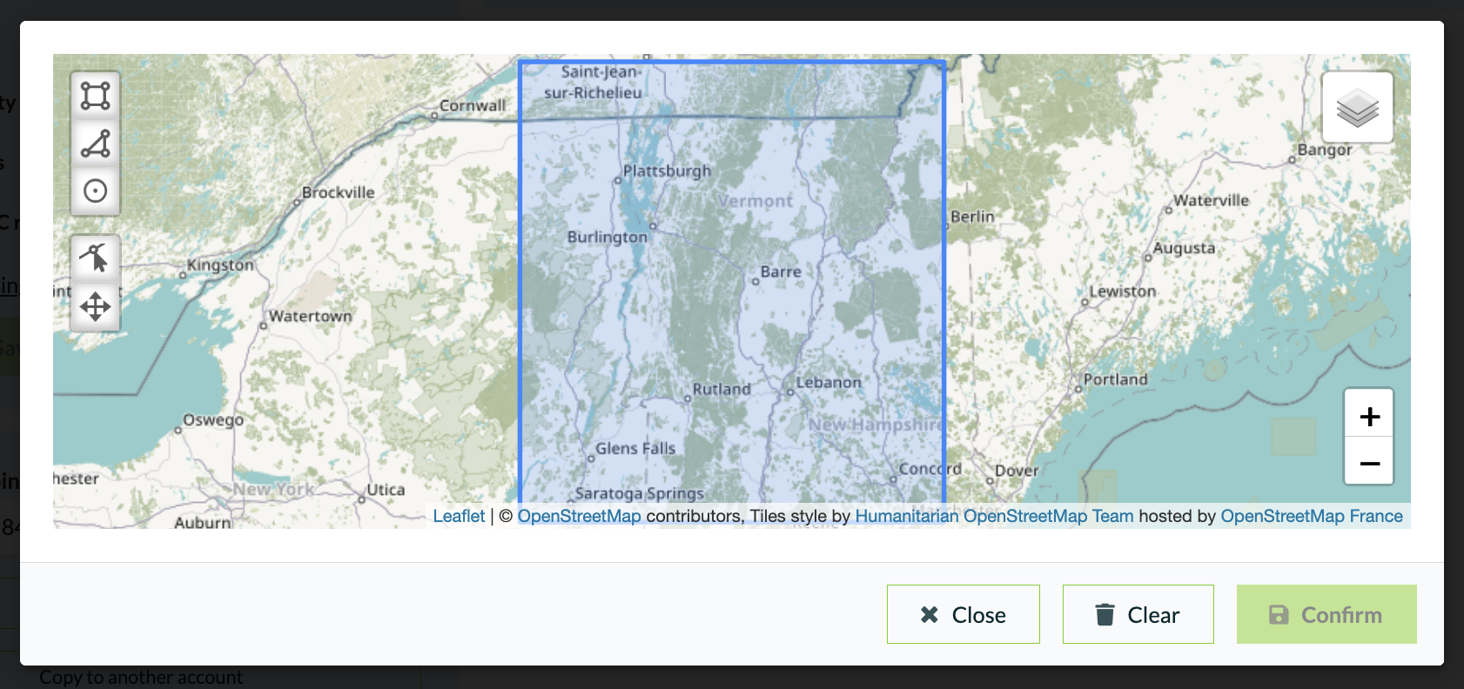The image size is (1464, 689).
Task: Open the map layers control
Action: (x=1357, y=108)
